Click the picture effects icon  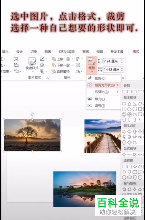pyautogui.click(x=42, y=65)
